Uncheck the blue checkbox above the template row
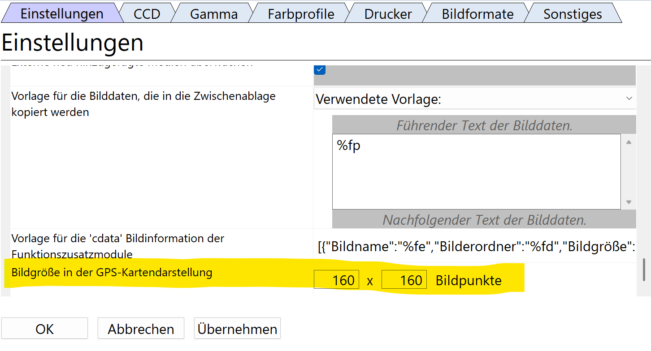The image size is (651, 351). coord(320,70)
